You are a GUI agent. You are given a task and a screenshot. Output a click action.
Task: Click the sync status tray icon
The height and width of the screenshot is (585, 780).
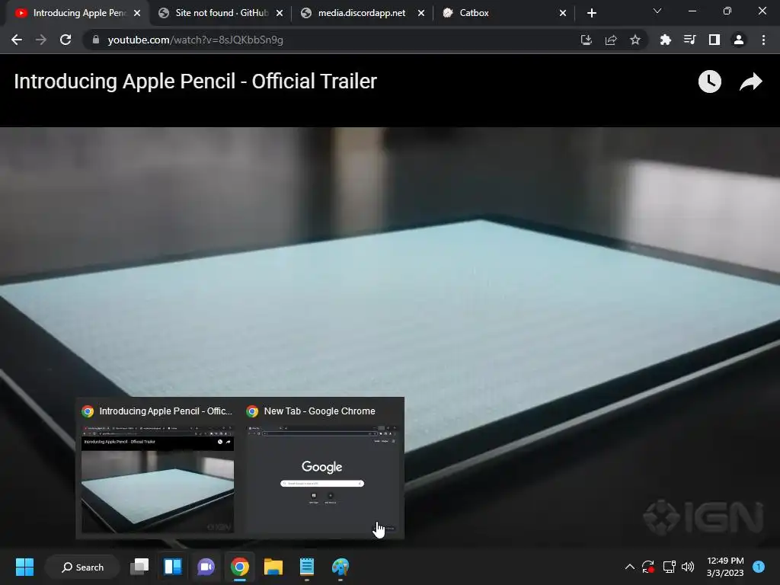coord(647,567)
